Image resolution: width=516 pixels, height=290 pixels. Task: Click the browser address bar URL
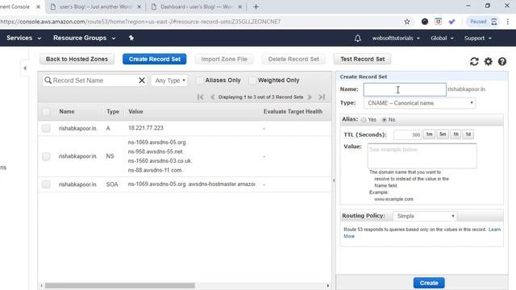tap(140, 22)
